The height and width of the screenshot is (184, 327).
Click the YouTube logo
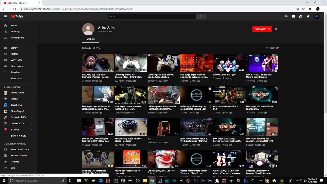tap(17, 16)
